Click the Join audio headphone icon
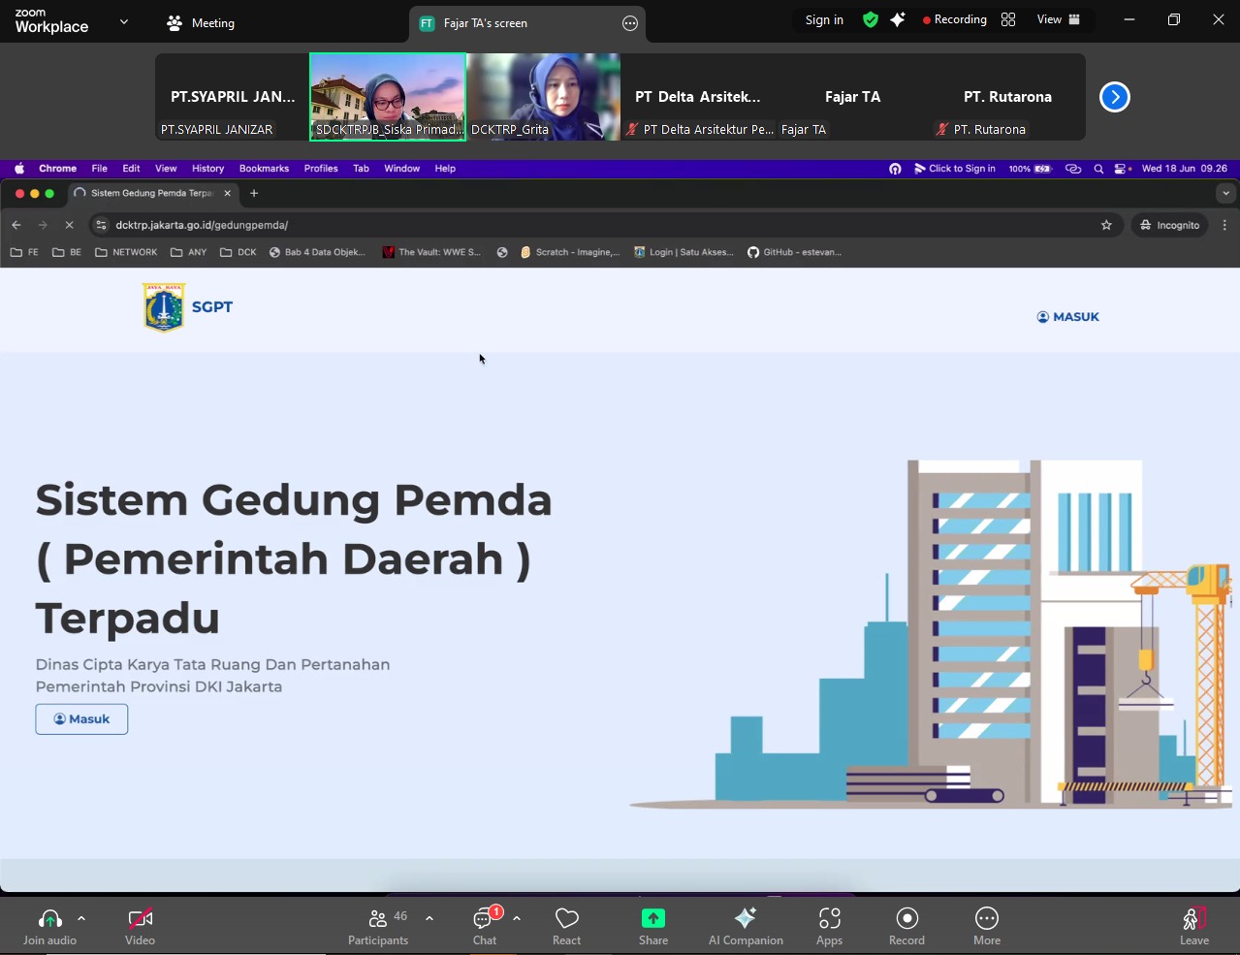Image resolution: width=1240 pixels, height=955 pixels. 49,918
